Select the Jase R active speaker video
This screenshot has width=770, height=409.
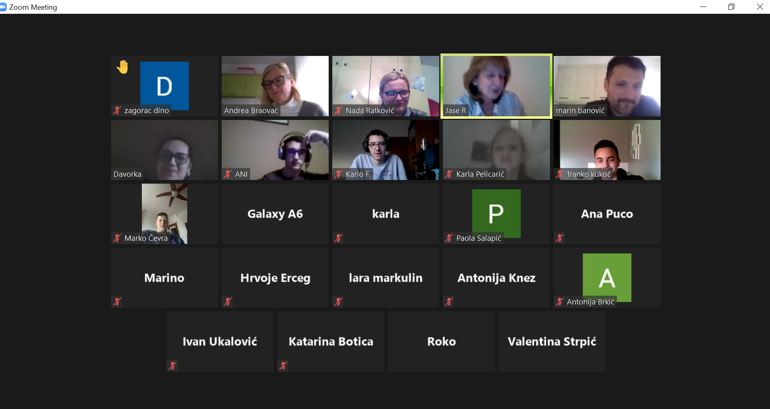click(496, 86)
